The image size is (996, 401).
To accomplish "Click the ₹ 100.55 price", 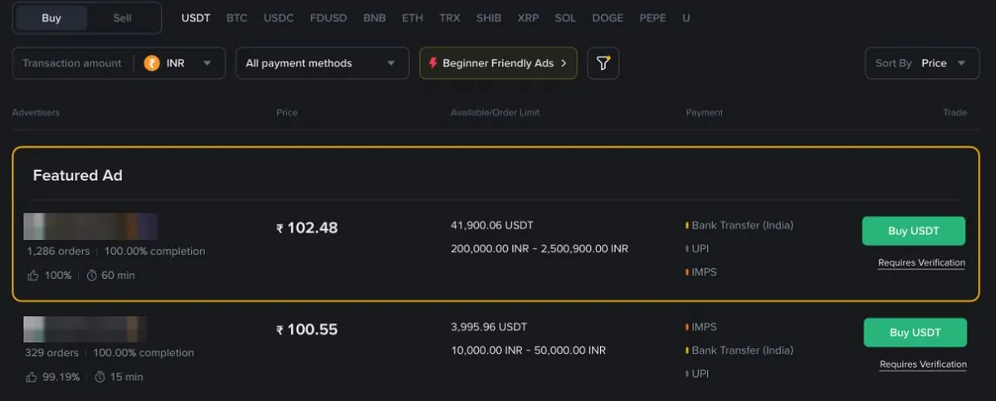I will [x=307, y=330].
